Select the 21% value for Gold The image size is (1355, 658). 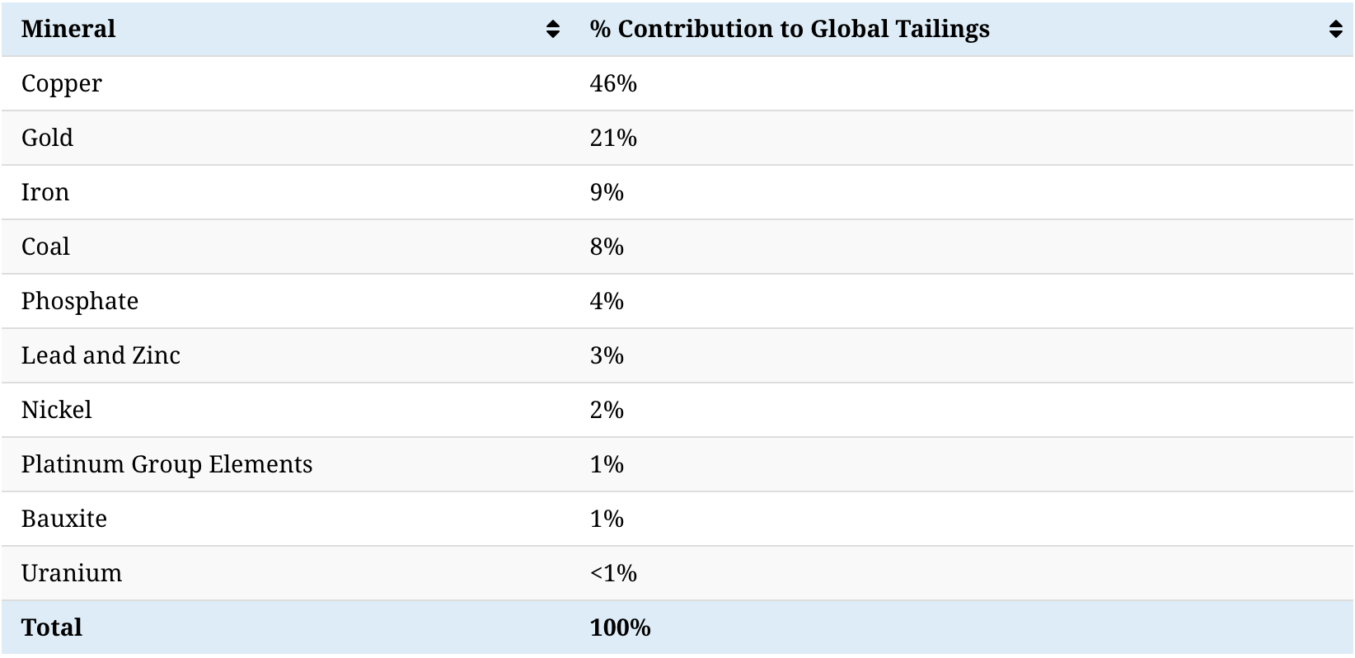pyautogui.click(x=613, y=138)
